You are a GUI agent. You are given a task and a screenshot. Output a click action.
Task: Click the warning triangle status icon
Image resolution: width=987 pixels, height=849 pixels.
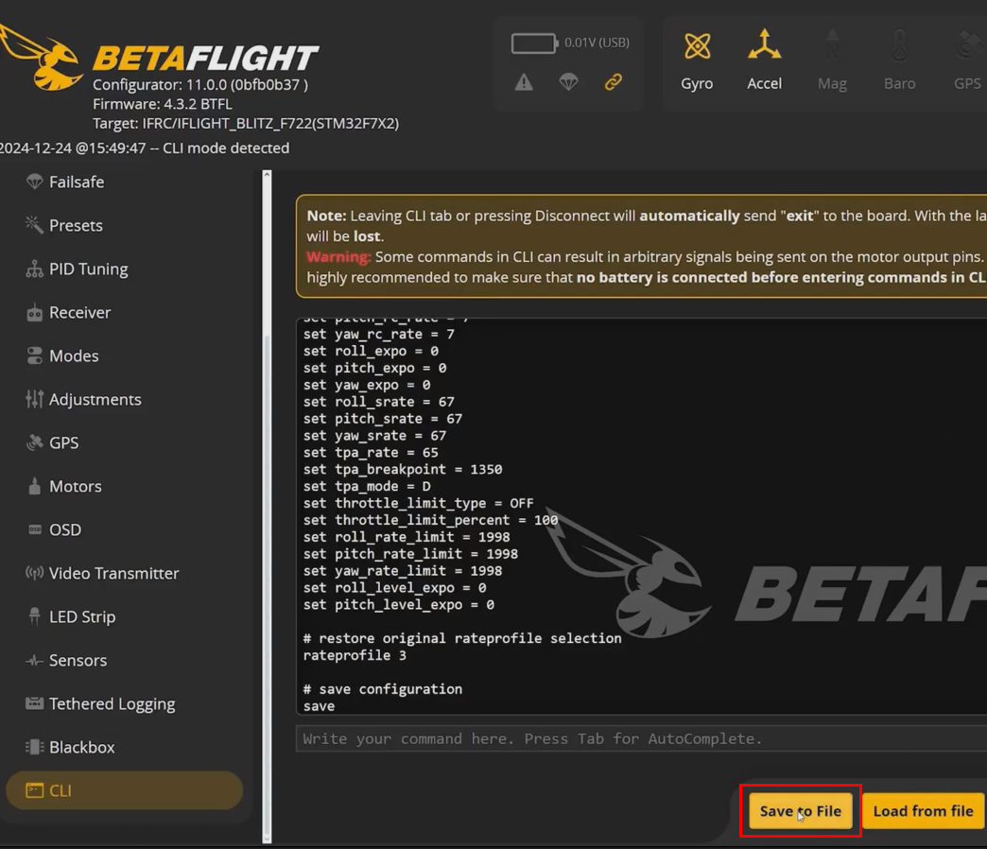click(524, 83)
